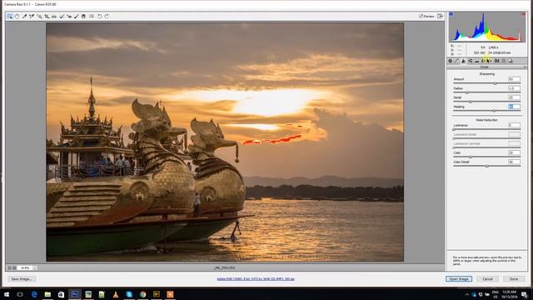Open Camera Raw preferences dialog icon
This screenshot has width=533, height=300.
pyautogui.click(x=92, y=17)
